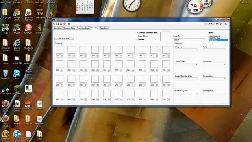Click the stepper of the last bottom-row slot
The image size is (252, 142).
tap(169, 100)
